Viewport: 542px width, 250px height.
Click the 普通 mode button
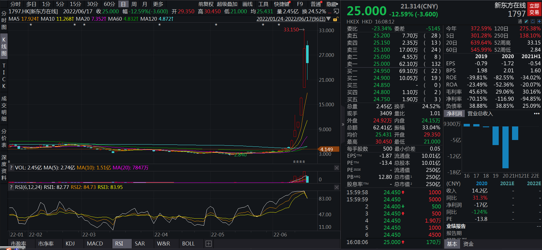point(316,4)
